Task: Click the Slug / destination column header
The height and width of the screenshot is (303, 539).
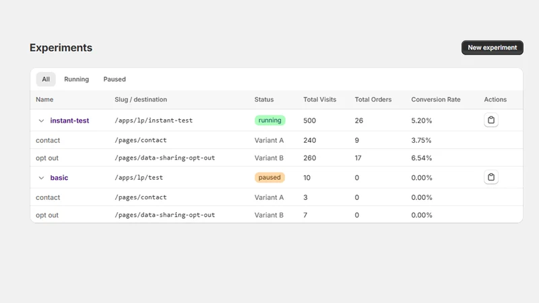Action: pyautogui.click(x=141, y=99)
